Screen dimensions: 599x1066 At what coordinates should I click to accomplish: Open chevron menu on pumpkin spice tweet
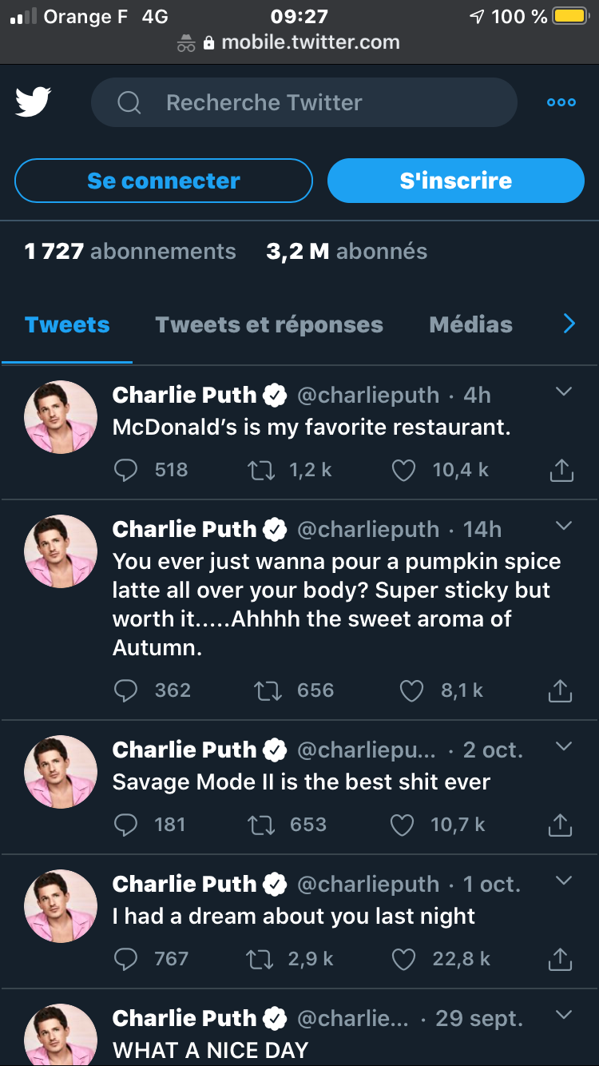point(564,526)
